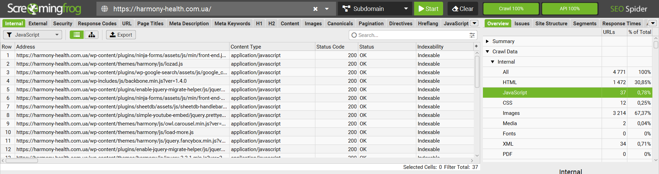Show more tabs via the overflow arrow

click(474, 23)
